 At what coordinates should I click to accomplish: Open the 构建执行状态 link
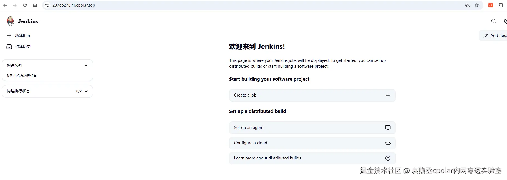tap(18, 91)
